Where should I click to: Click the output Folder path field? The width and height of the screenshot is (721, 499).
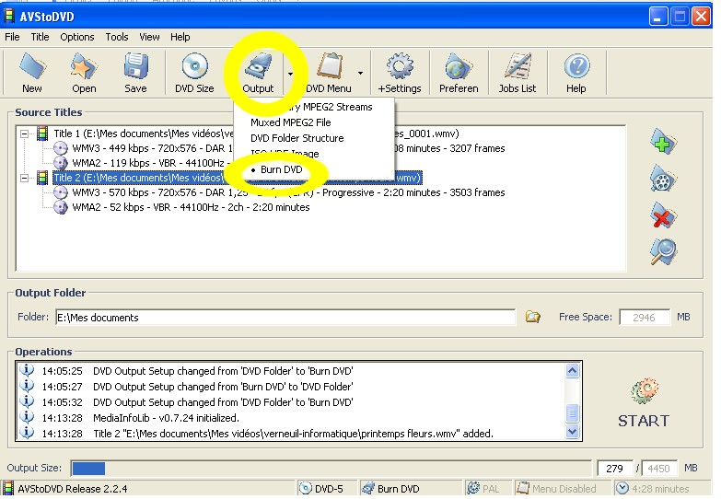pyautogui.click(x=284, y=318)
